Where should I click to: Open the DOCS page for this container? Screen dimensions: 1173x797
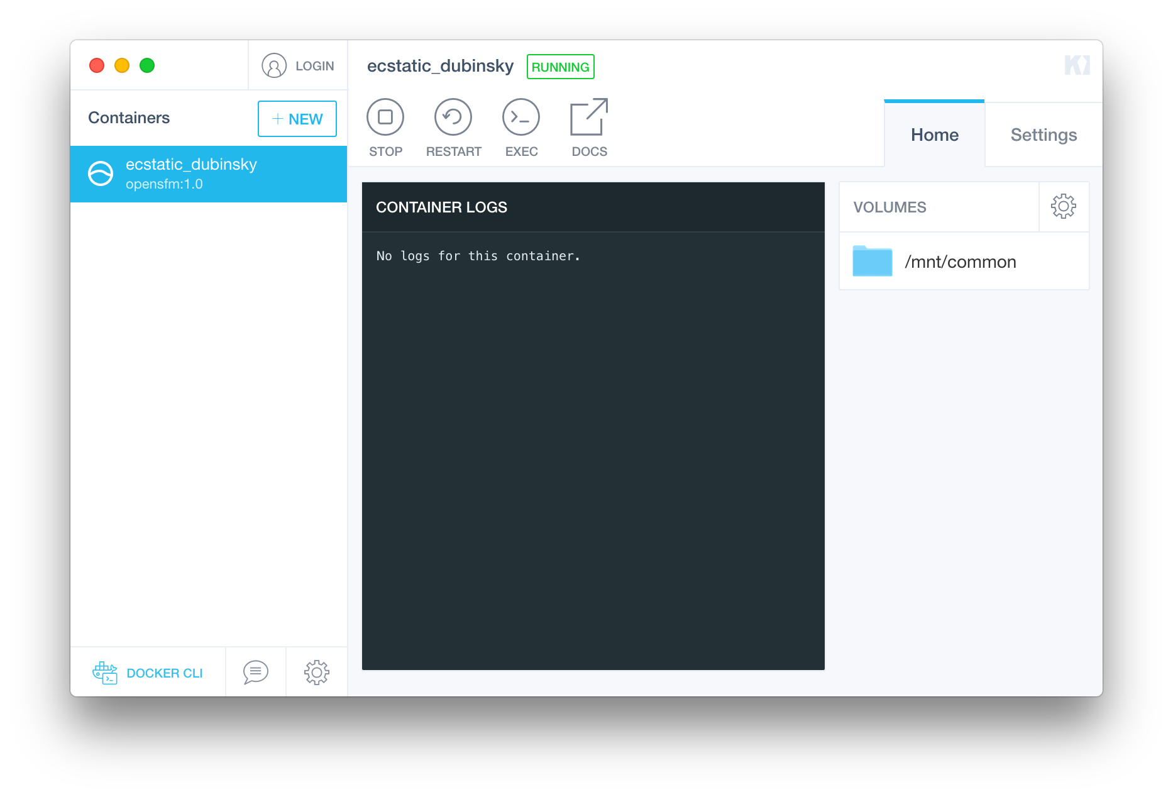[588, 126]
